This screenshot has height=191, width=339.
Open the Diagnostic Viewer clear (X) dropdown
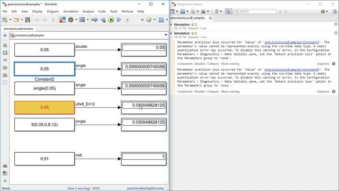208,11
